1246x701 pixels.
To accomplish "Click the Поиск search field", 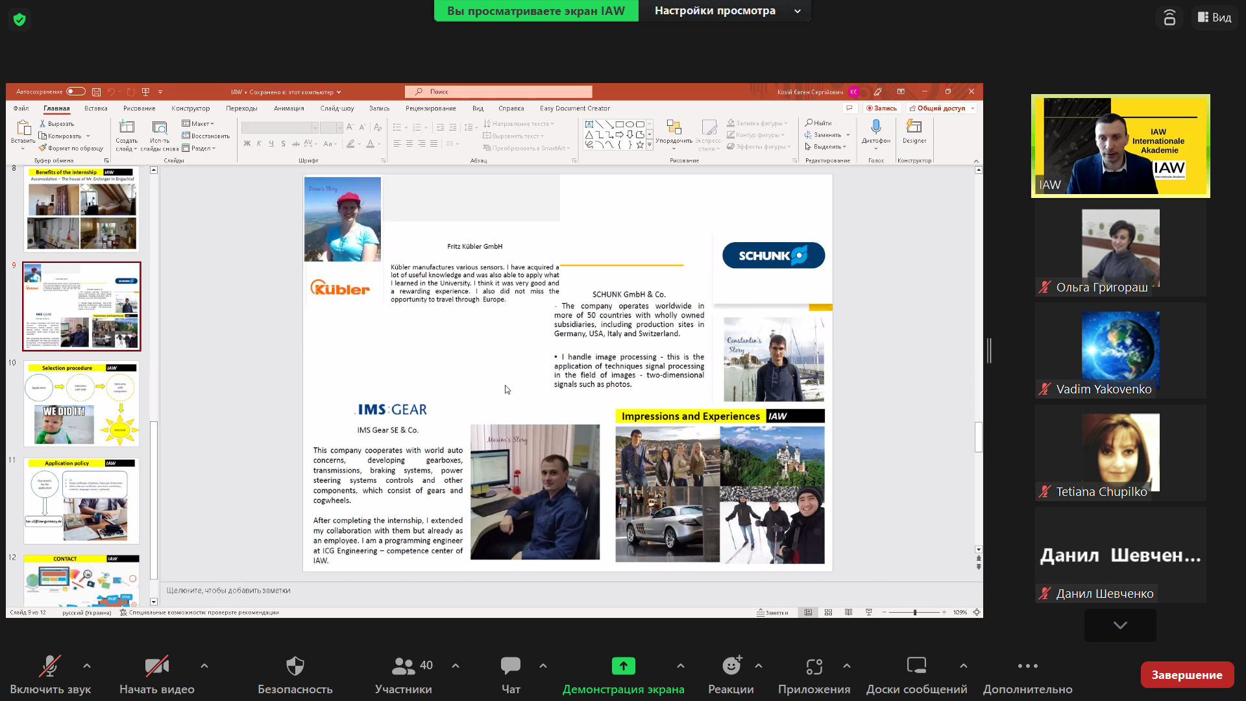I will point(498,92).
